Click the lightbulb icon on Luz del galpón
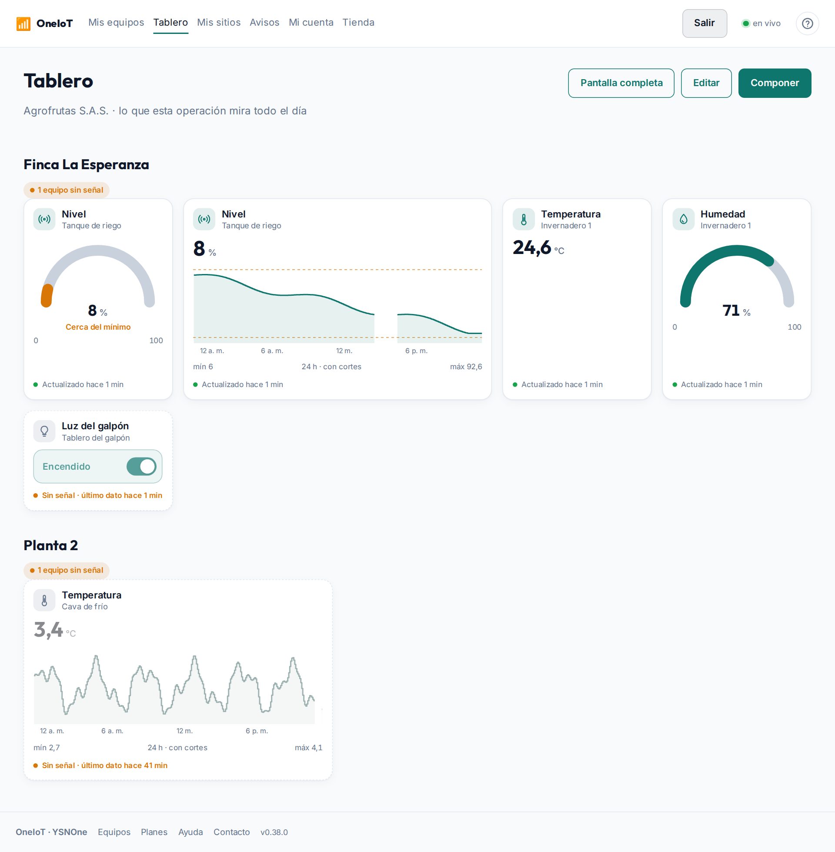This screenshot has width=835, height=852. click(x=44, y=431)
